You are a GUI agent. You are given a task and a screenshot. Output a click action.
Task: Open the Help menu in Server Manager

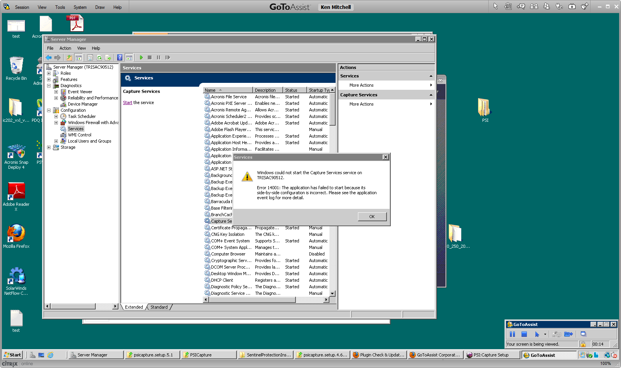[x=96, y=48]
